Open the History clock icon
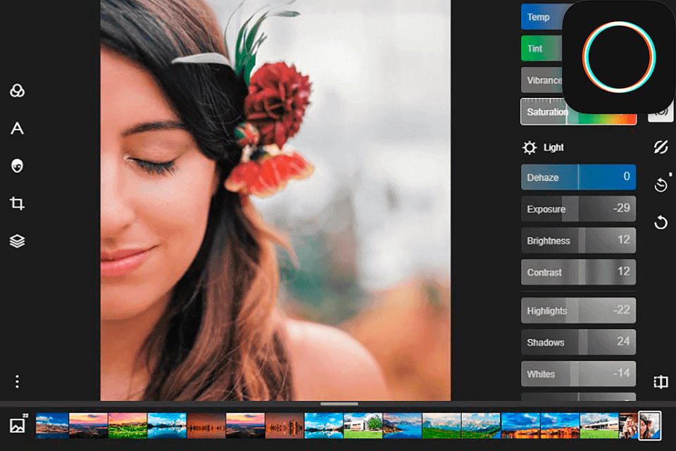 point(661,185)
